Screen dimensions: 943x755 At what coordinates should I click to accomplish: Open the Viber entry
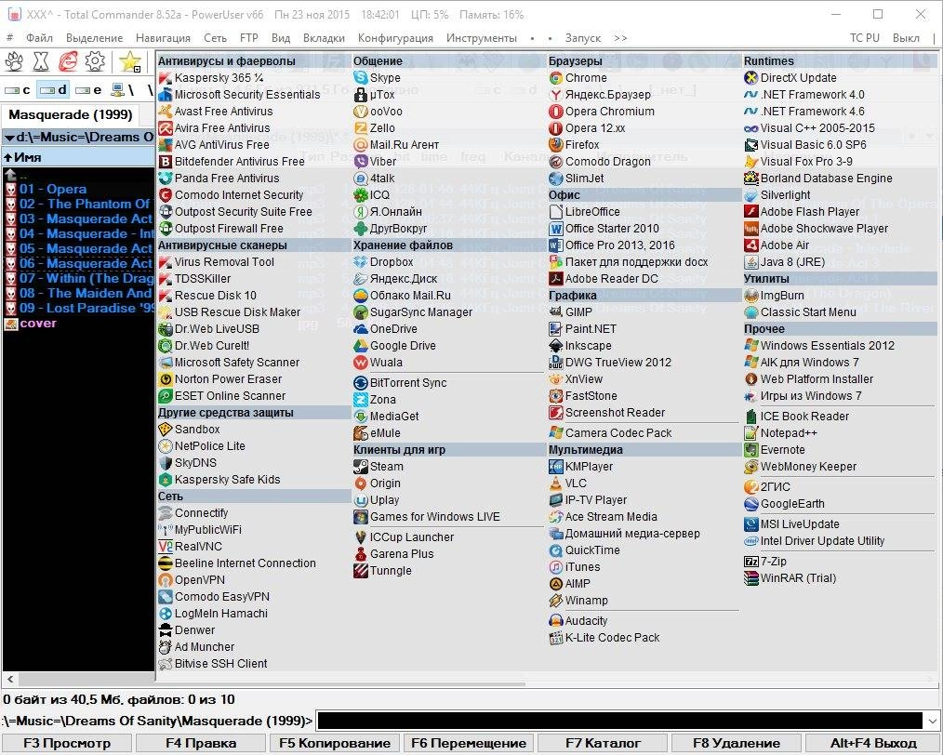(x=375, y=161)
